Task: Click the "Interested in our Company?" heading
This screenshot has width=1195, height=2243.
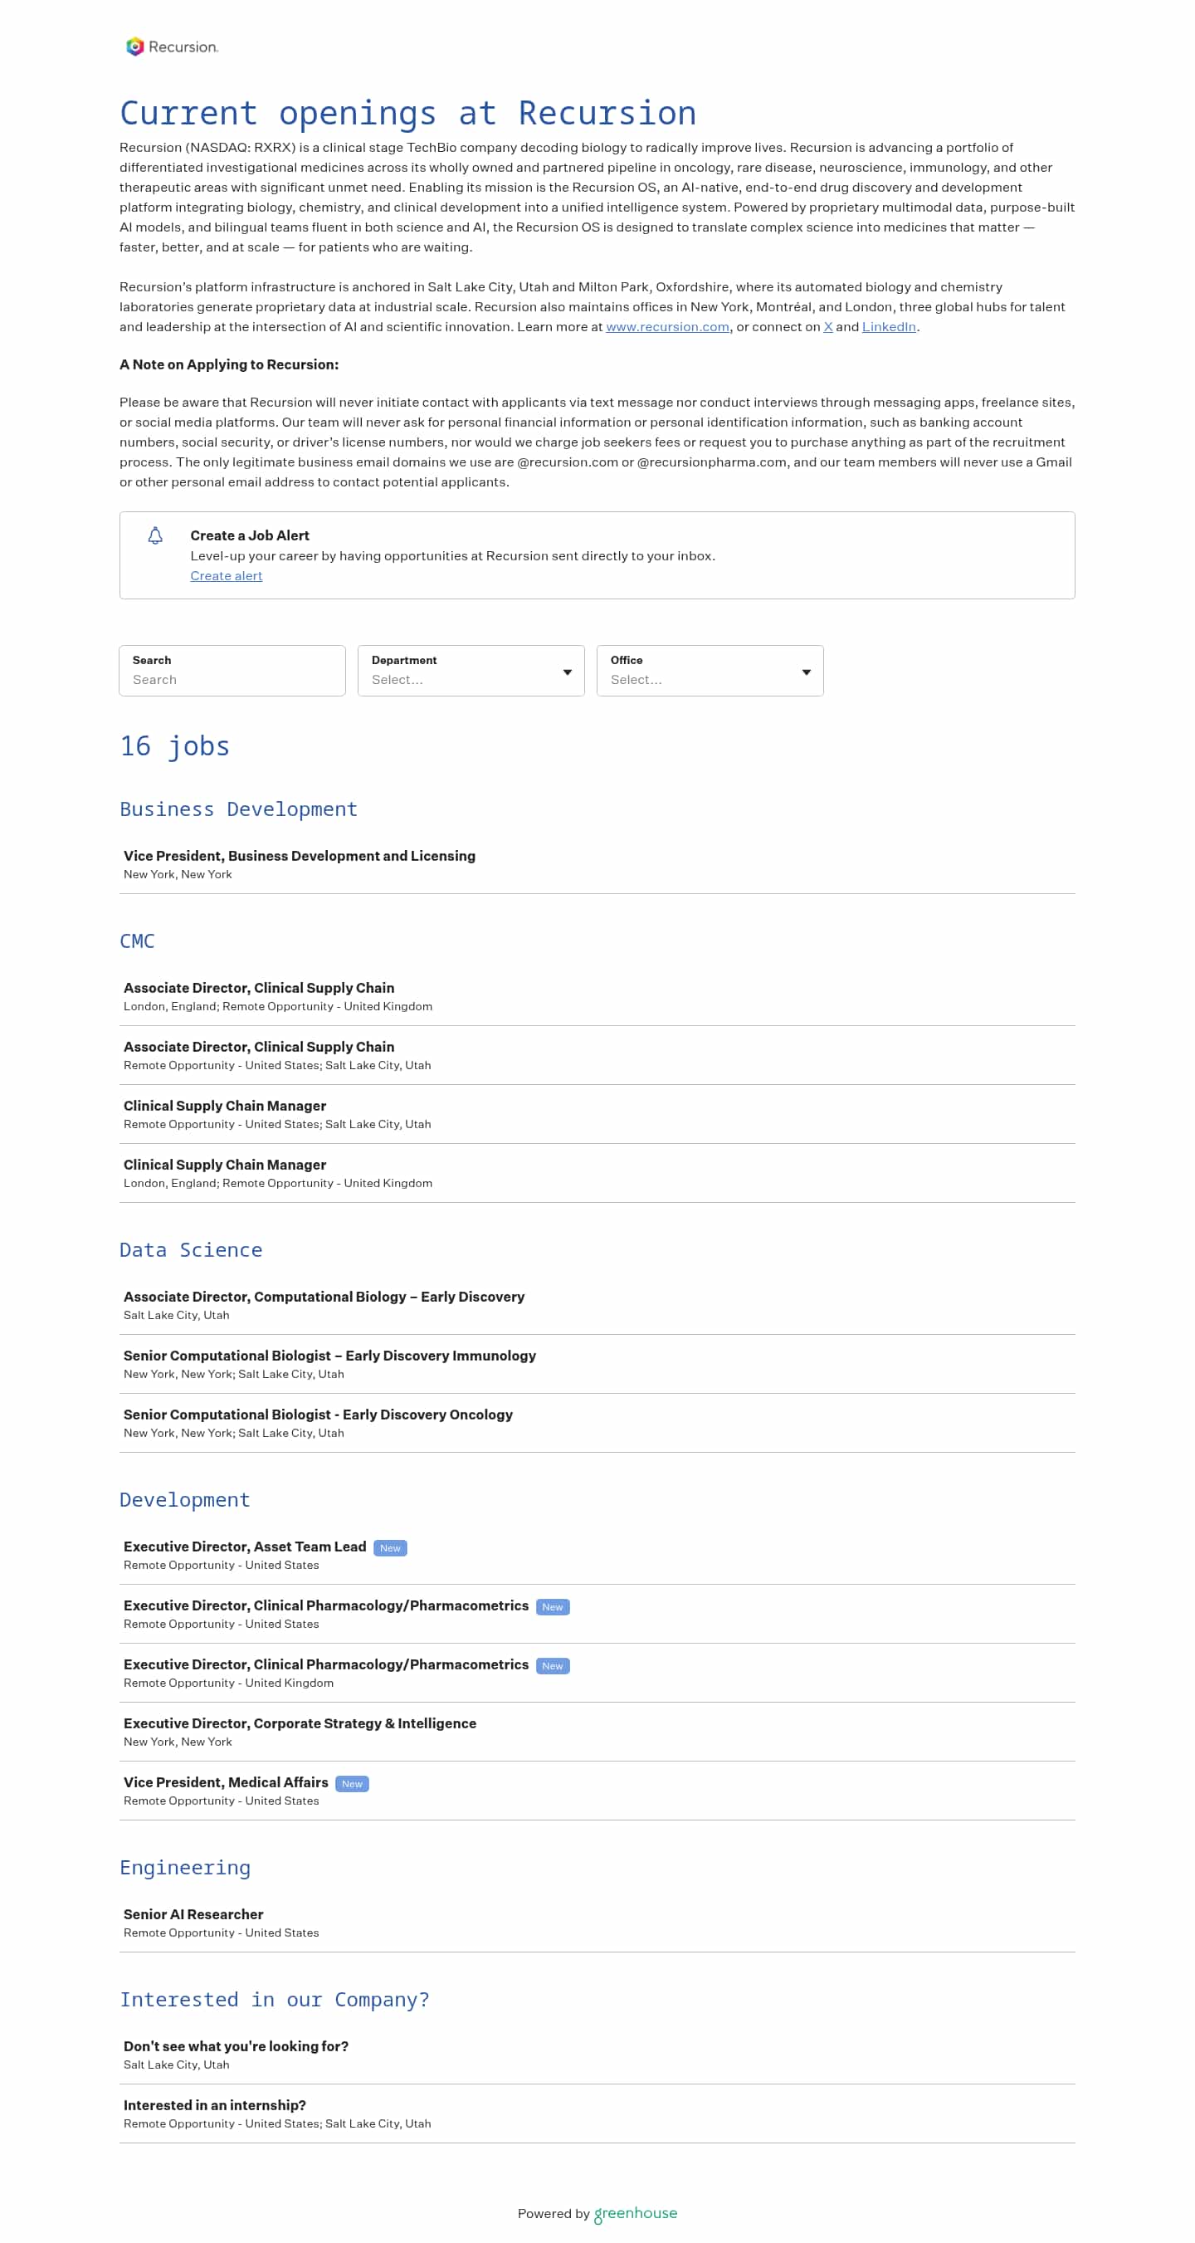Action: (274, 2000)
